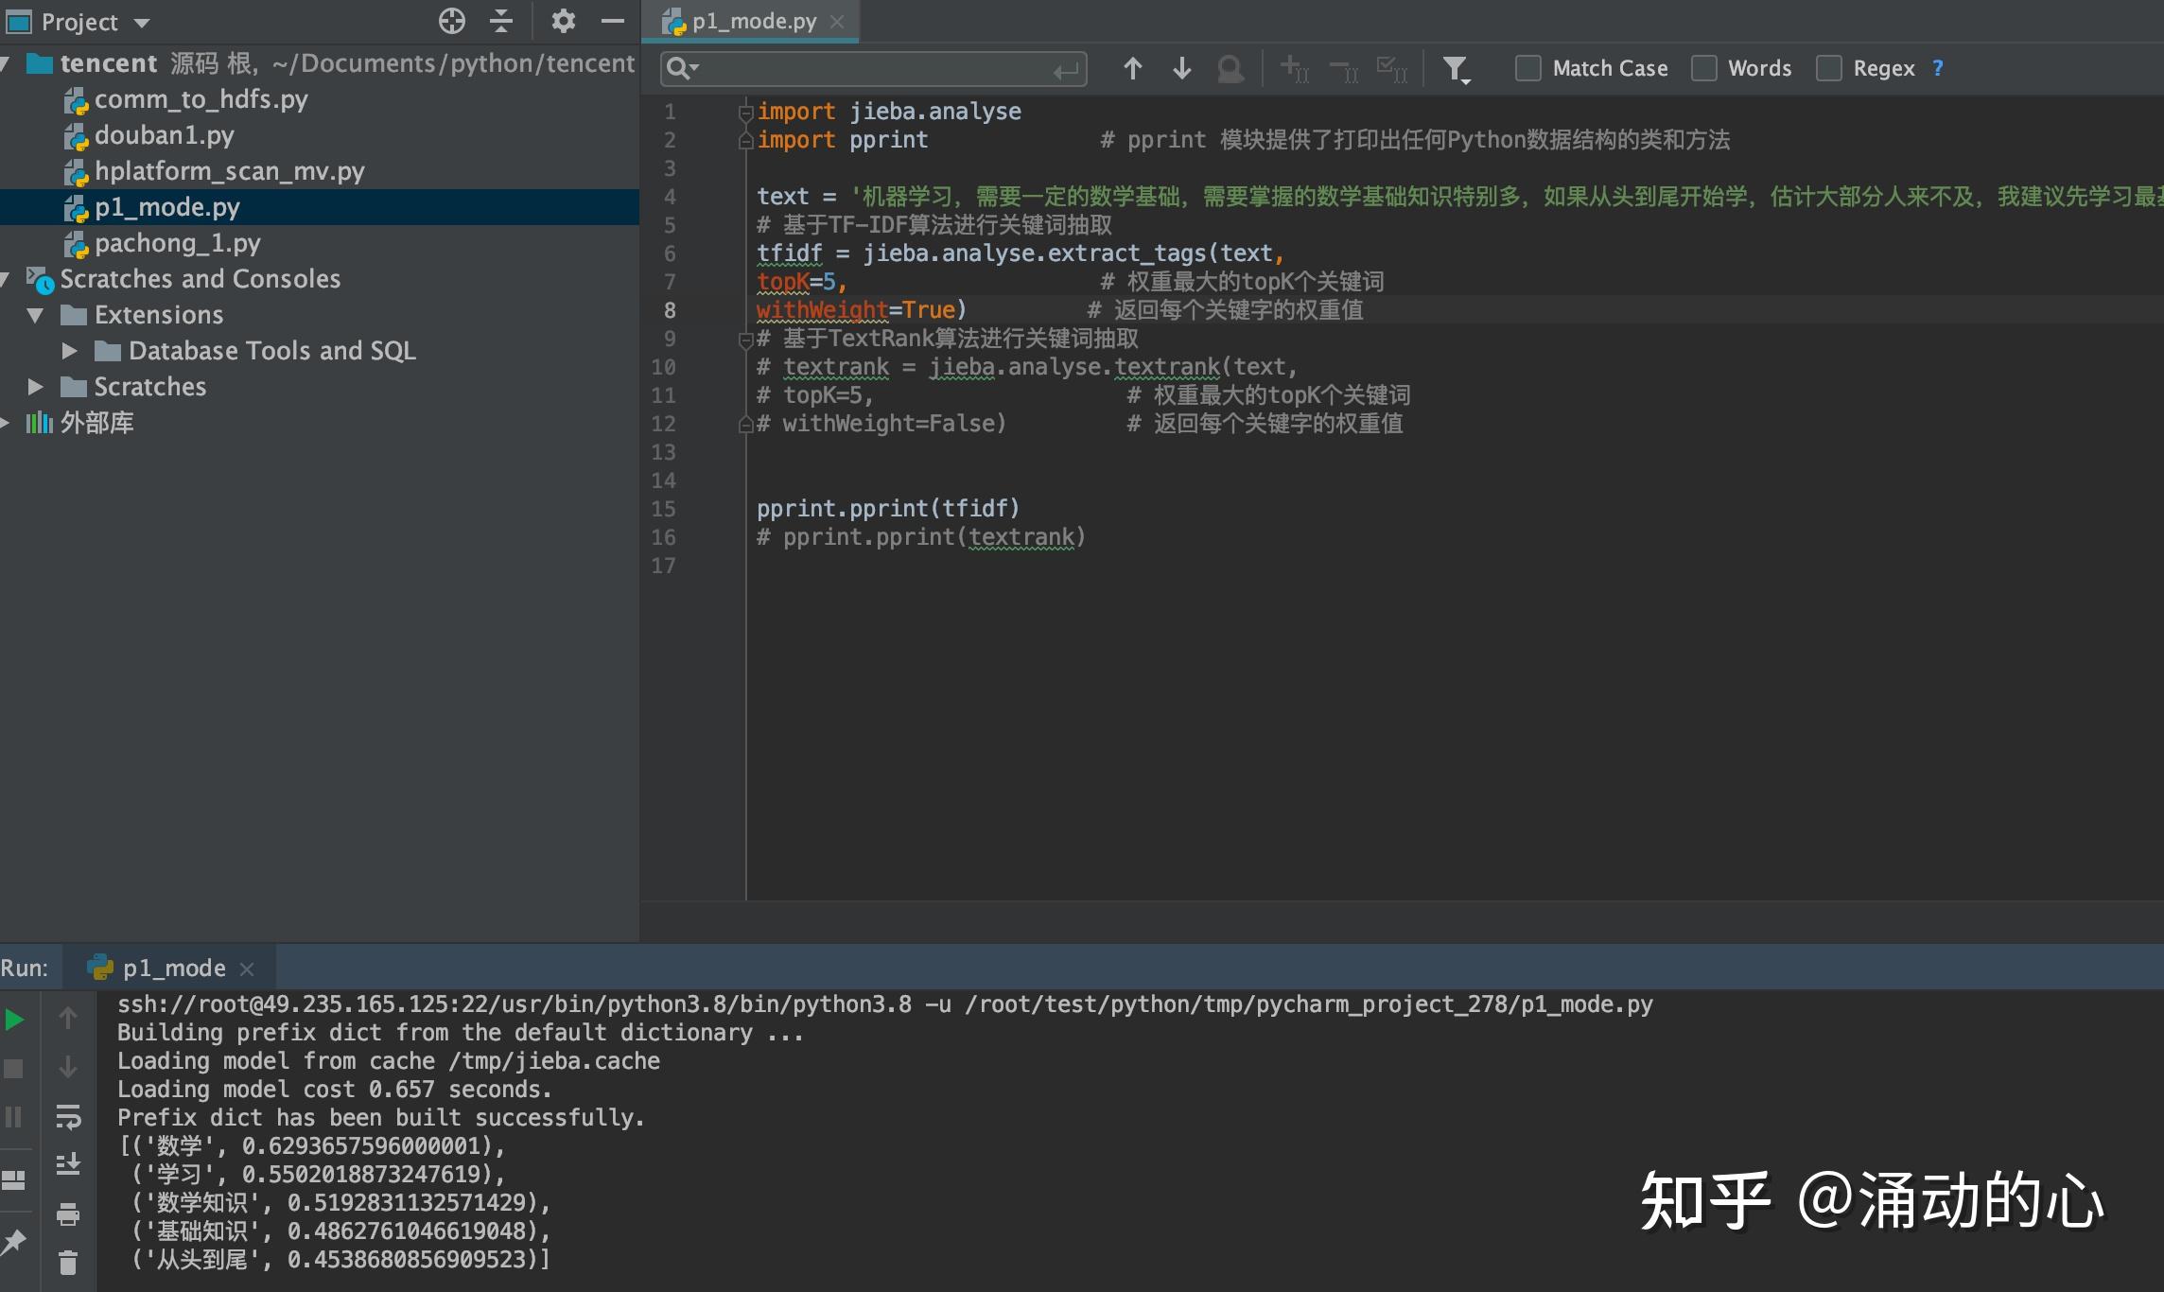The width and height of the screenshot is (2164, 1292).
Task: Open Regex help via the question mark
Action: 1937,68
